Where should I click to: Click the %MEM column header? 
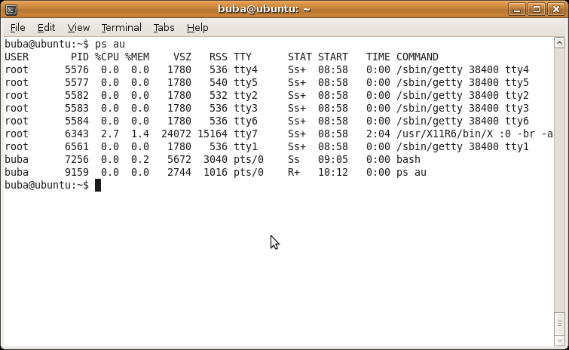[137, 57]
